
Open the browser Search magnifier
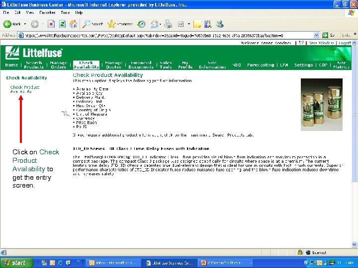(x=92, y=24)
